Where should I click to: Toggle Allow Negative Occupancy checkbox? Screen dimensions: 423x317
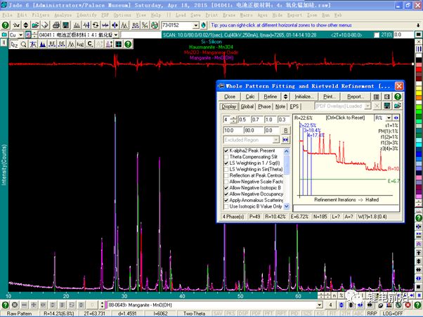pos(226,194)
